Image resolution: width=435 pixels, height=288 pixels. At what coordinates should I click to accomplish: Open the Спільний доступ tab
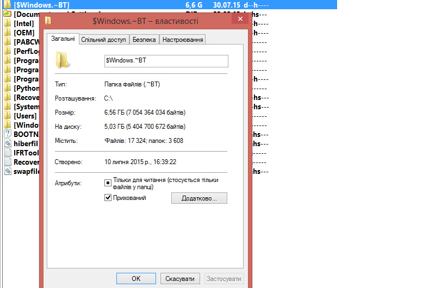[x=103, y=40]
